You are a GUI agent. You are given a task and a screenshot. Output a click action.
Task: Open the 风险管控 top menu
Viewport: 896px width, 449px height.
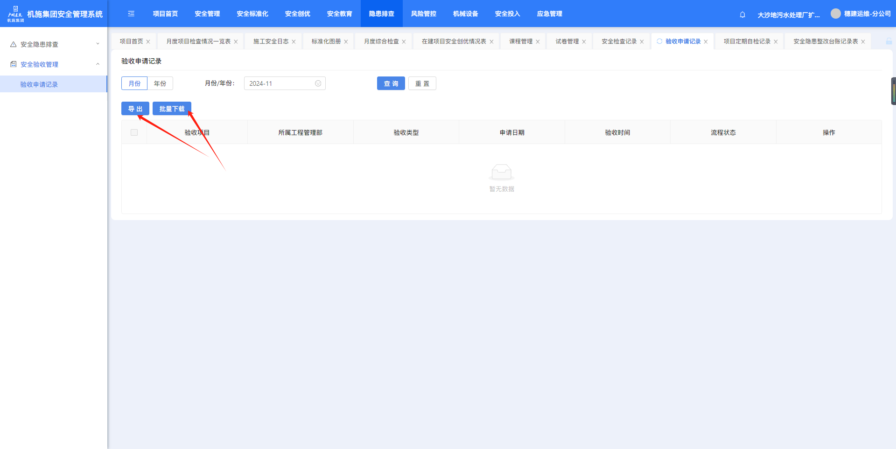(423, 14)
